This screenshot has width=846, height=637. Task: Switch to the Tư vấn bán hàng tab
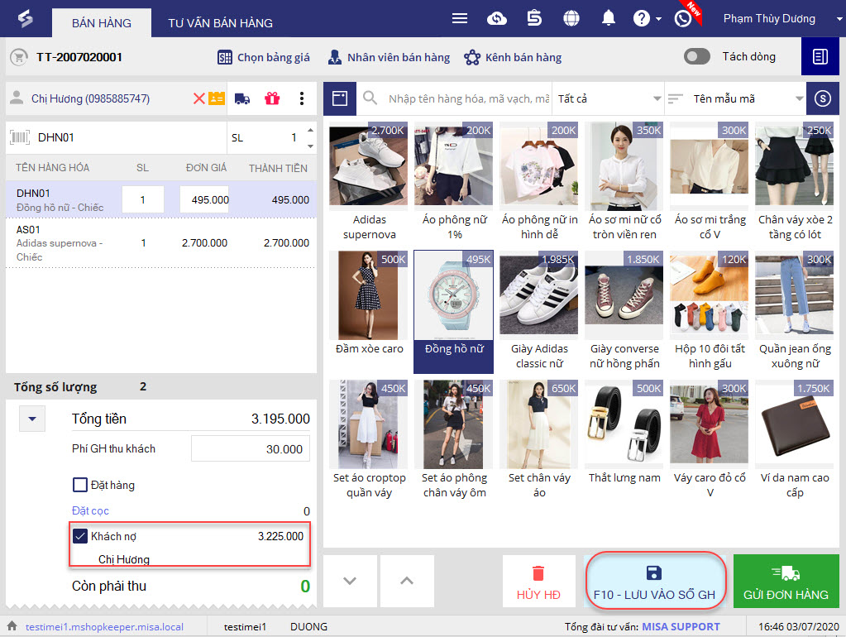(220, 23)
